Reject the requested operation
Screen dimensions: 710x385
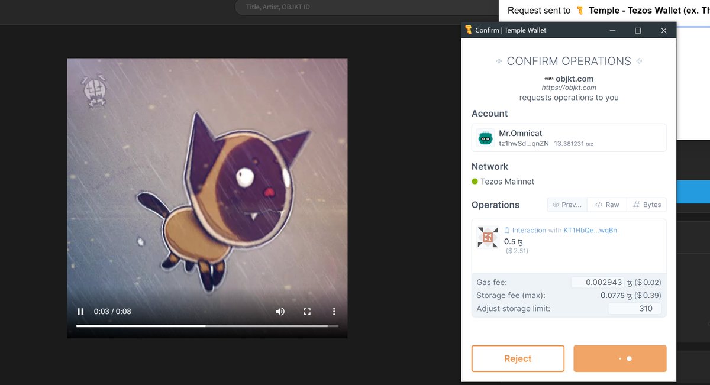pyautogui.click(x=518, y=358)
